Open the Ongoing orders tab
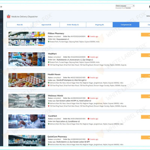The height and width of the screenshot is (150, 150). coord(99,25)
